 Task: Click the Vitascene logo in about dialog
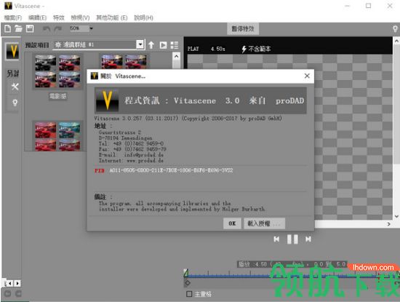pyautogui.click(x=107, y=100)
